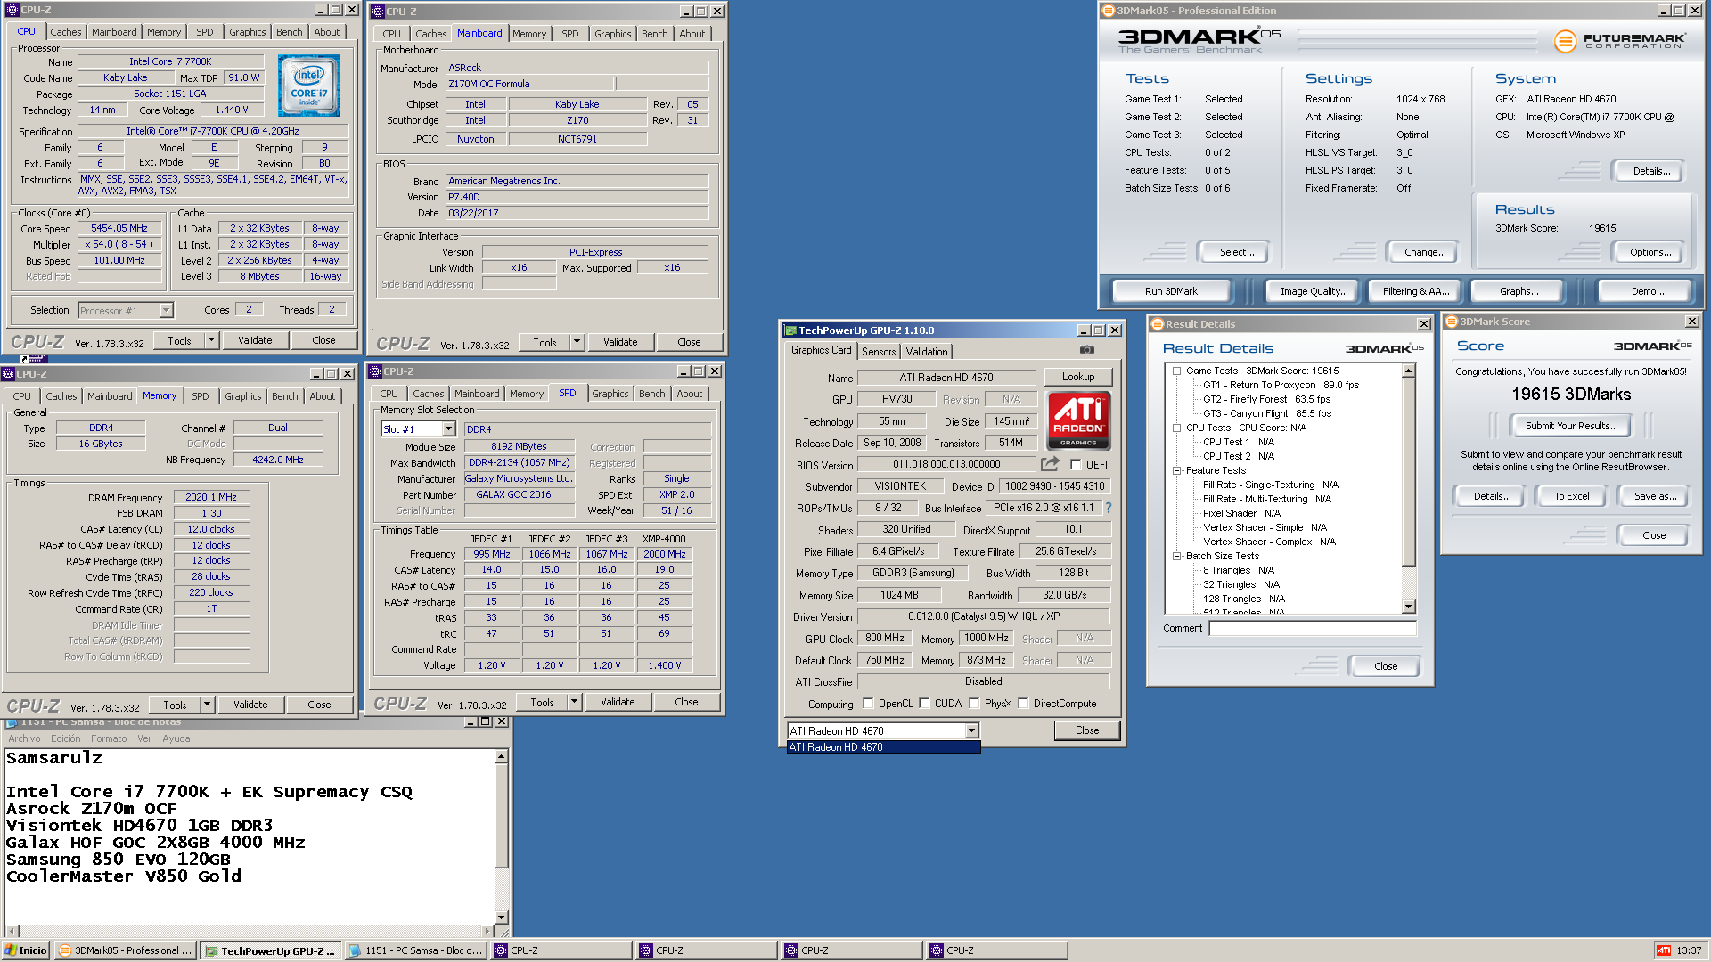Click the ATI tray icon beside the clock
Screen dimensions: 1711x962
pyautogui.click(x=1663, y=950)
